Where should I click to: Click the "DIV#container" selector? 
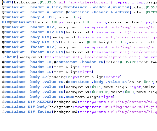[x=17, y=22]
